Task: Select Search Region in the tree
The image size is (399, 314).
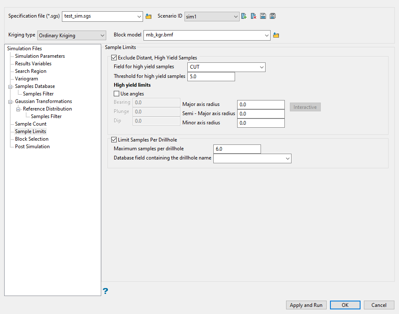Action: coord(31,71)
